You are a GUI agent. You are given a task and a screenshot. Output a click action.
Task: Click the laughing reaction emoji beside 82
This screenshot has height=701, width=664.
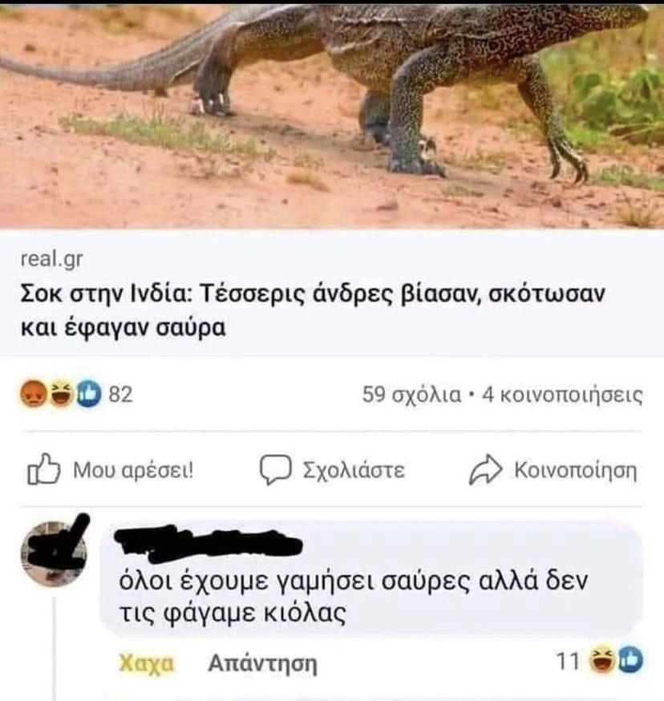(x=61, y=394)
